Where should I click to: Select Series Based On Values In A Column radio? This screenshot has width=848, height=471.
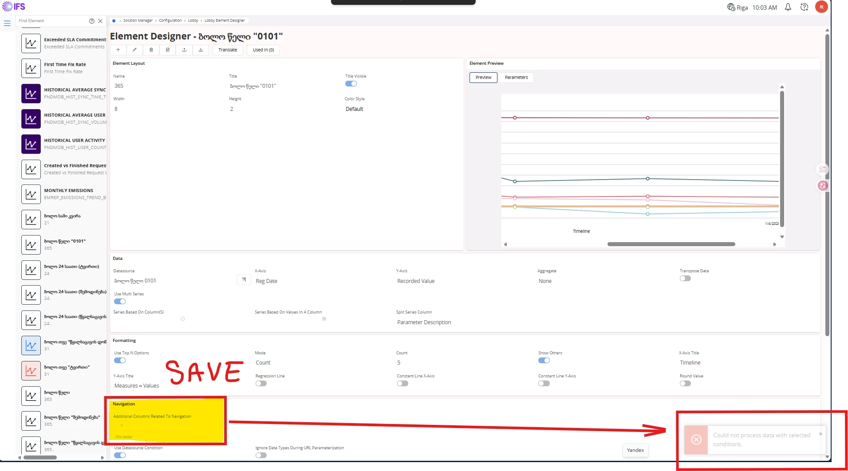[324, 319]
